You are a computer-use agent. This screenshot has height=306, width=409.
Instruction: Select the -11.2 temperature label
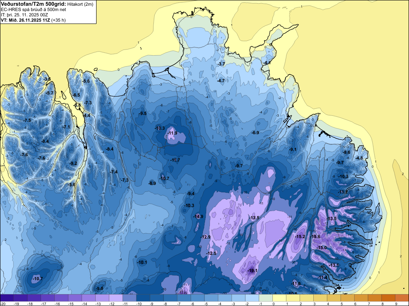point(343,192)
